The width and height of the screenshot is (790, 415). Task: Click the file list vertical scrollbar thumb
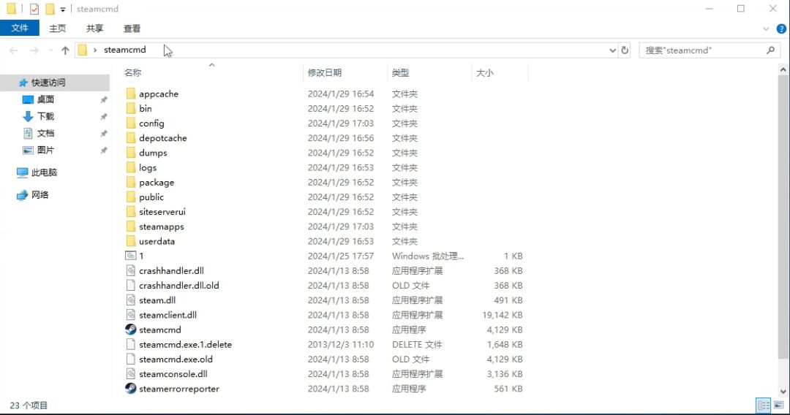coord(783,217)
